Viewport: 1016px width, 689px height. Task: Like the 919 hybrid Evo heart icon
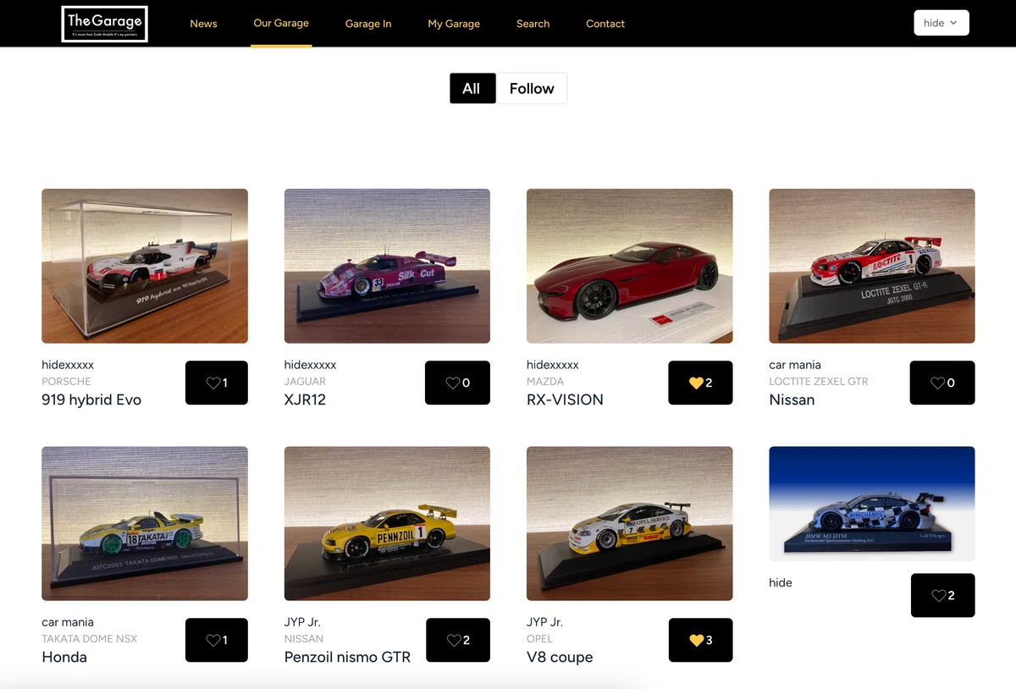213,383
